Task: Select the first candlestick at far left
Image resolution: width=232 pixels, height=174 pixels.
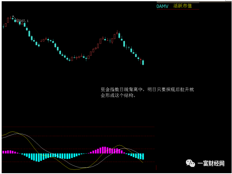Action: pyautogui.click(x=3, y=27)
